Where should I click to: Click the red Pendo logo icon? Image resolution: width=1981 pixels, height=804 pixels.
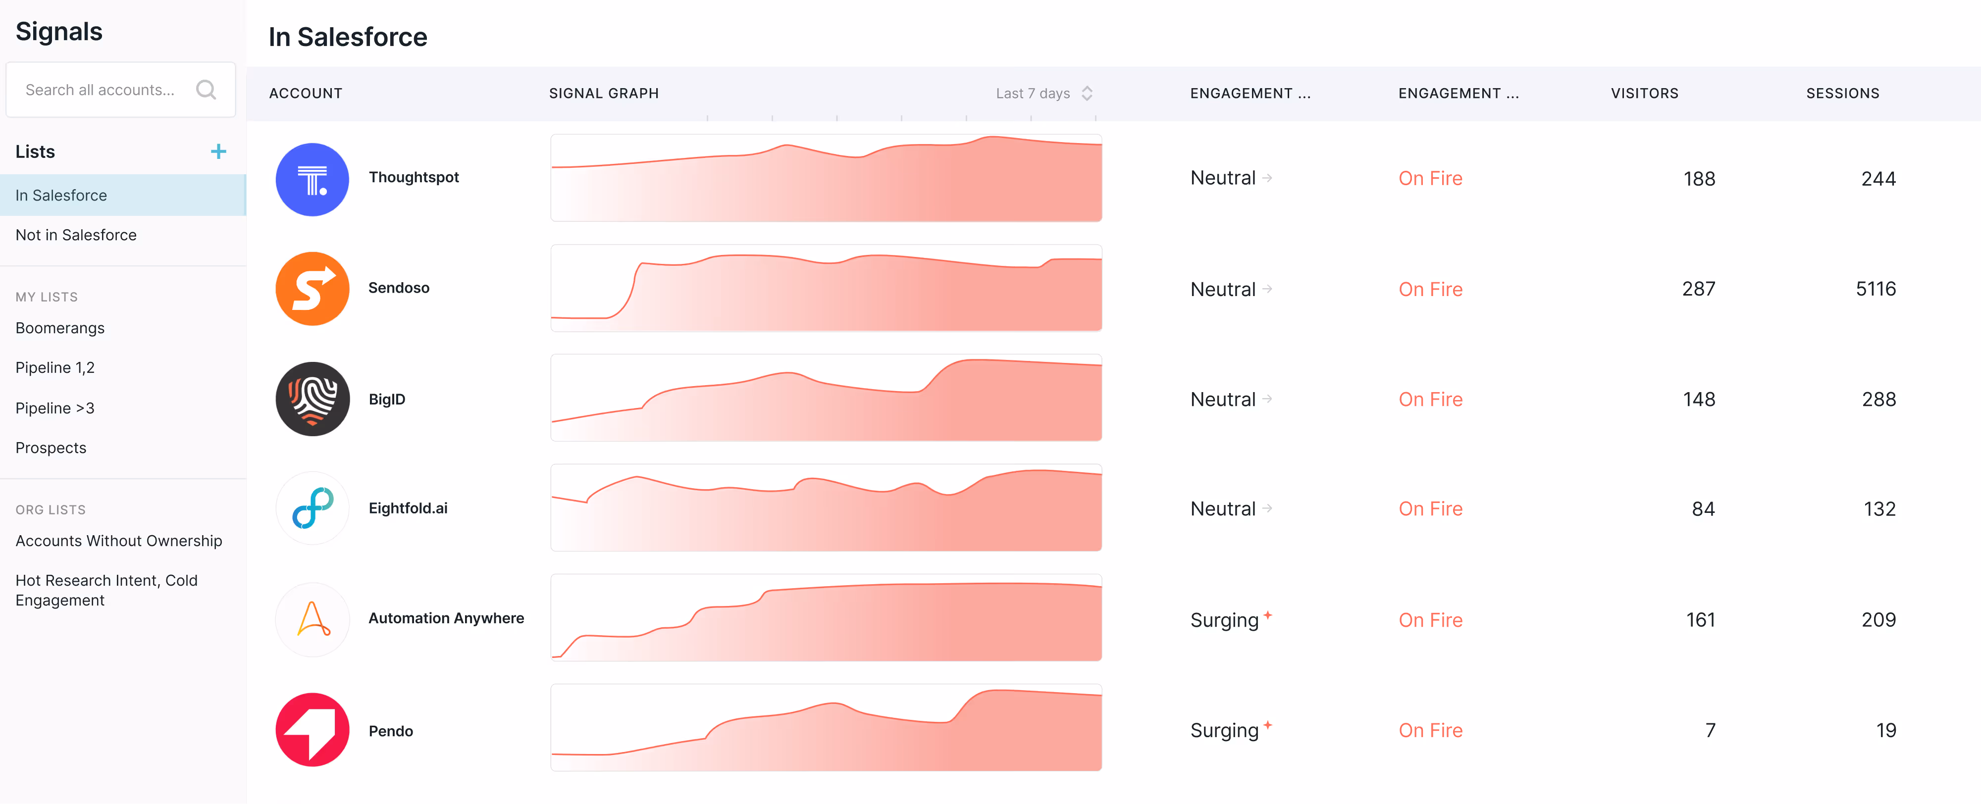pyautogui.click(x=312, y=729)
